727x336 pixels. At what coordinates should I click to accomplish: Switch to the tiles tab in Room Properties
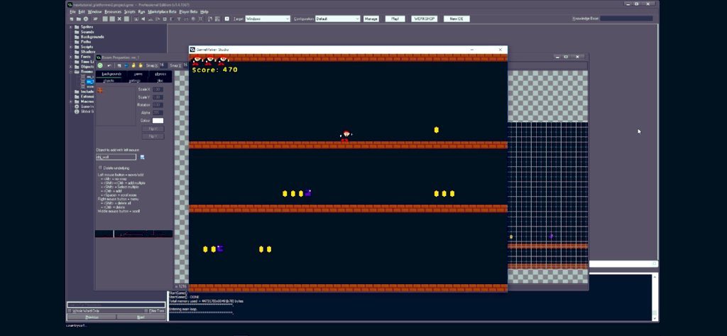point(160,81)
